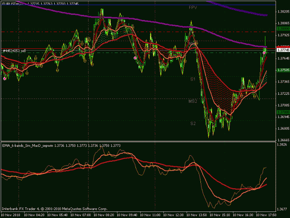Viewport: 290px width, 218px height.
Task: Click the 10 Nov 13:50 time label
Action: pos(197,215)
